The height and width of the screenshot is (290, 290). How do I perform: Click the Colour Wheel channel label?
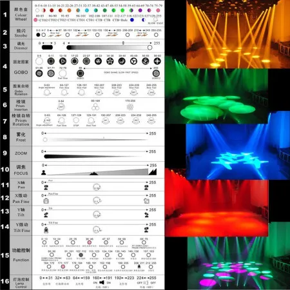click(x=21, y=14)
